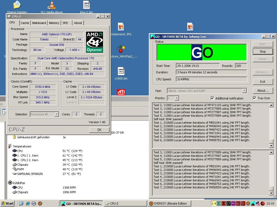
Task: Switch to EVEREST Ultimate Edition taskbar button
Action: click(170, 204)
